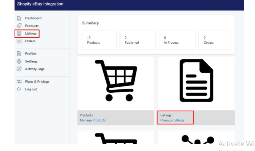The width and height of the screenshot is (255, 151).
Task: Click the large Listings document image
Action: click(x=196, y=81)
